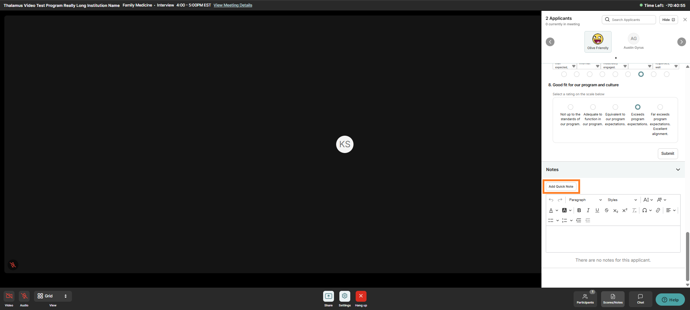Open the Scores/Notes tab
Screen dimensions: 690x310
[x=613, y=299]
